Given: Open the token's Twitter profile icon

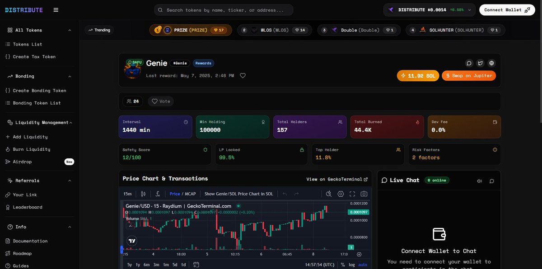Looking at the screenshot, I should tap(480, 63).
